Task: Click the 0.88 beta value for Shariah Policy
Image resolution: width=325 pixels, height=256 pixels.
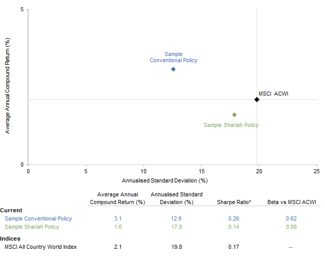Action: coord(291,227)
